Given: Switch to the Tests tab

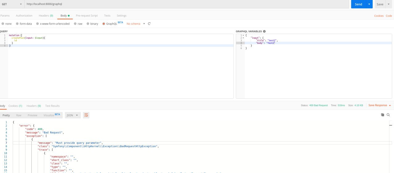Looking at the screenshot, I should coord(107,15).
